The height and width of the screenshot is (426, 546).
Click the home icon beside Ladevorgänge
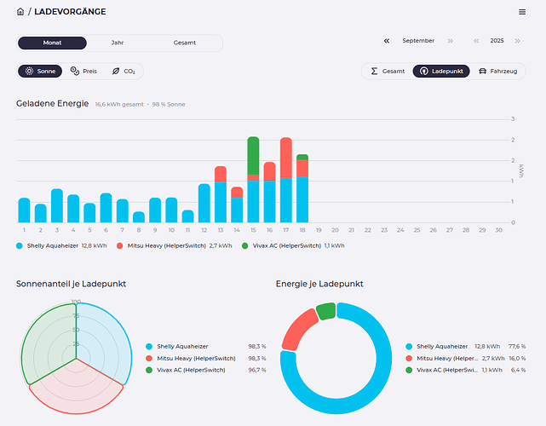(x=20, y=12)
